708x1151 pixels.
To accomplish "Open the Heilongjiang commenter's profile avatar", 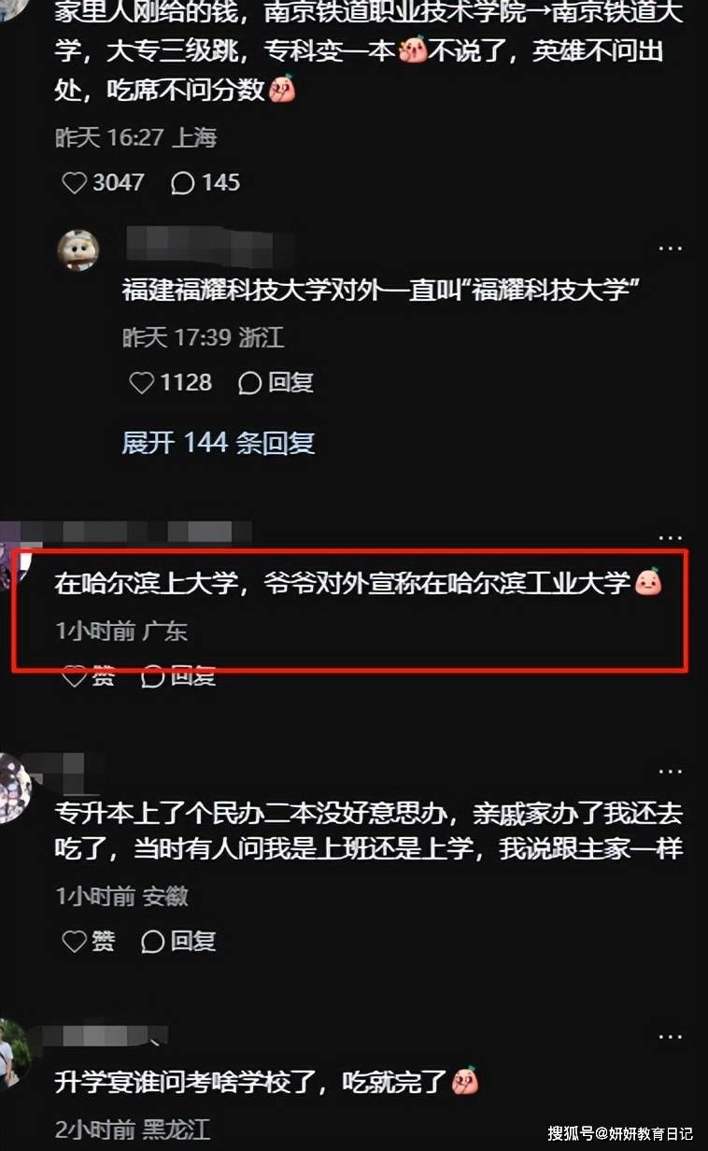I will point(13,1053).
